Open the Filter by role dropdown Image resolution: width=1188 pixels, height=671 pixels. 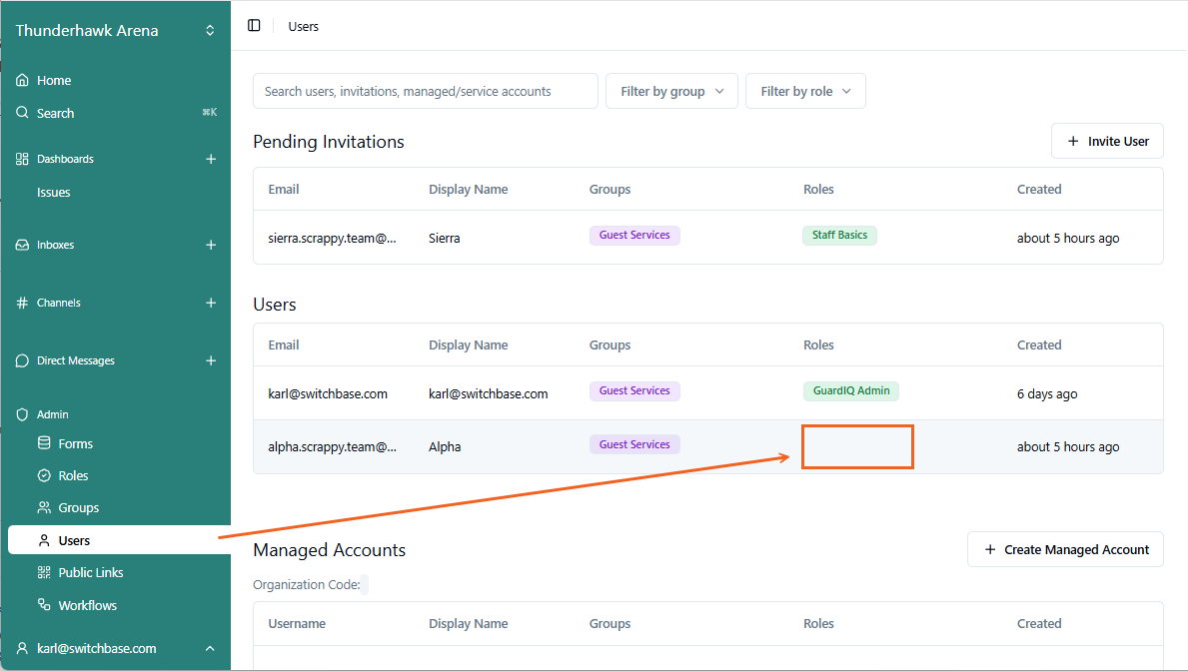pos(805,91)
